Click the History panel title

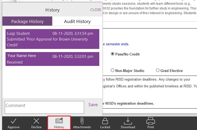52,10
